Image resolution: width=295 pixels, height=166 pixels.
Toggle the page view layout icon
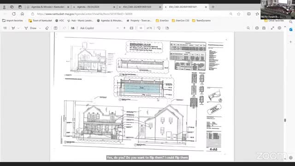[55, 28]
